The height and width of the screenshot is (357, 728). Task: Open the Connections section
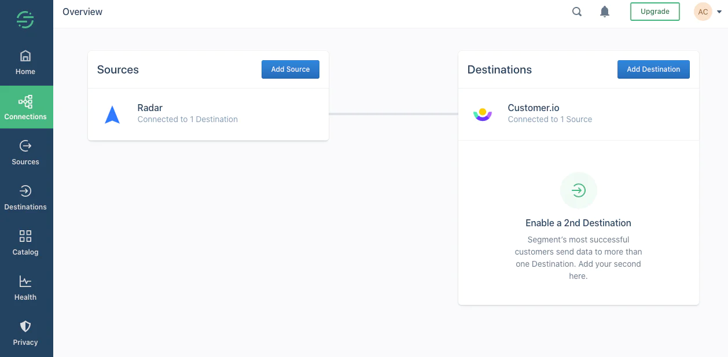(26, 107)
